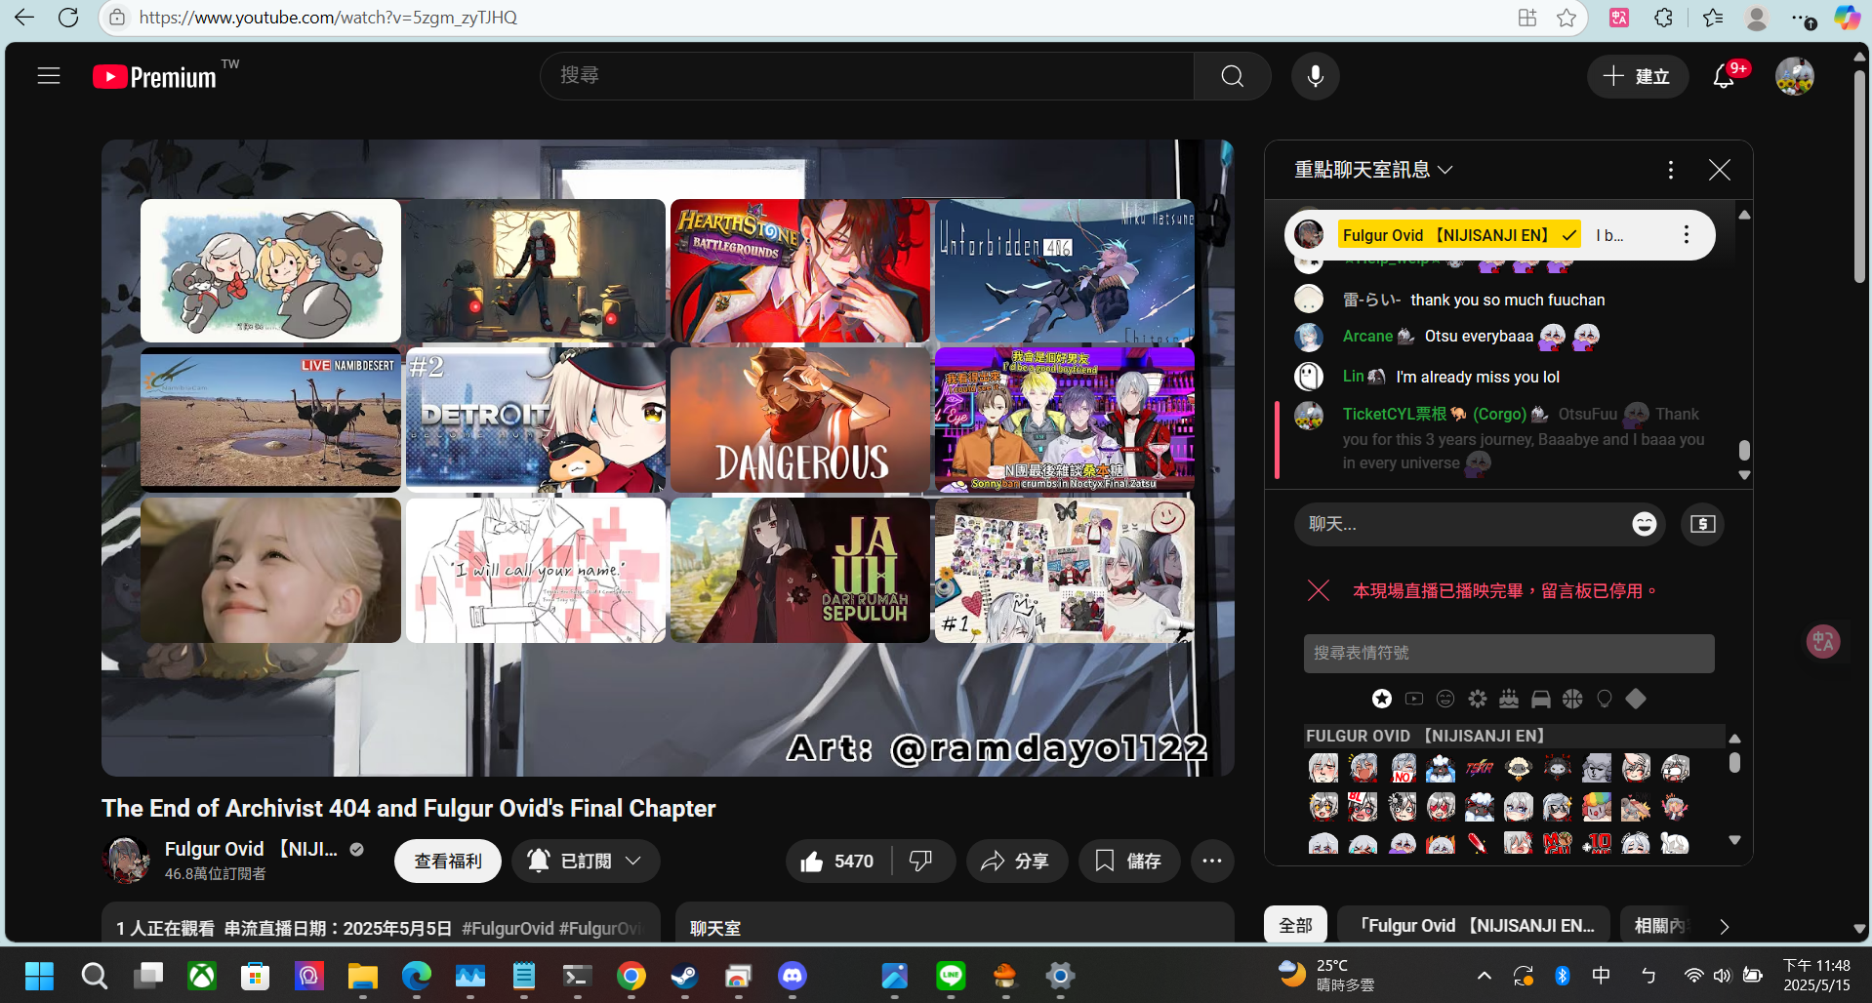Screen dimensions: 1872x1003
Task: Focus the YouTube 搜尋 search box
Action: click(x=867, y=76)
